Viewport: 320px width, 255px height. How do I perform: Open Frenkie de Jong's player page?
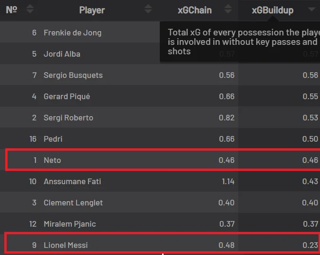[x=72, y=33]
